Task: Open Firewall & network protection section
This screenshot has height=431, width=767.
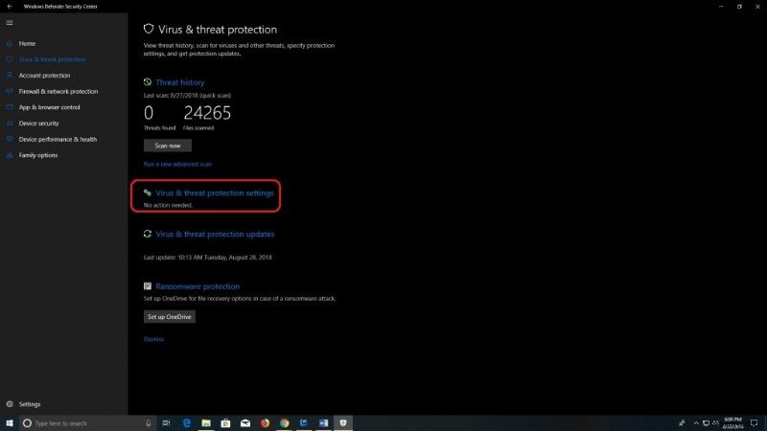Action: (58, 91)
